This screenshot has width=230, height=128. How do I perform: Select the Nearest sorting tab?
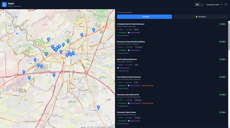coord(144,17)
